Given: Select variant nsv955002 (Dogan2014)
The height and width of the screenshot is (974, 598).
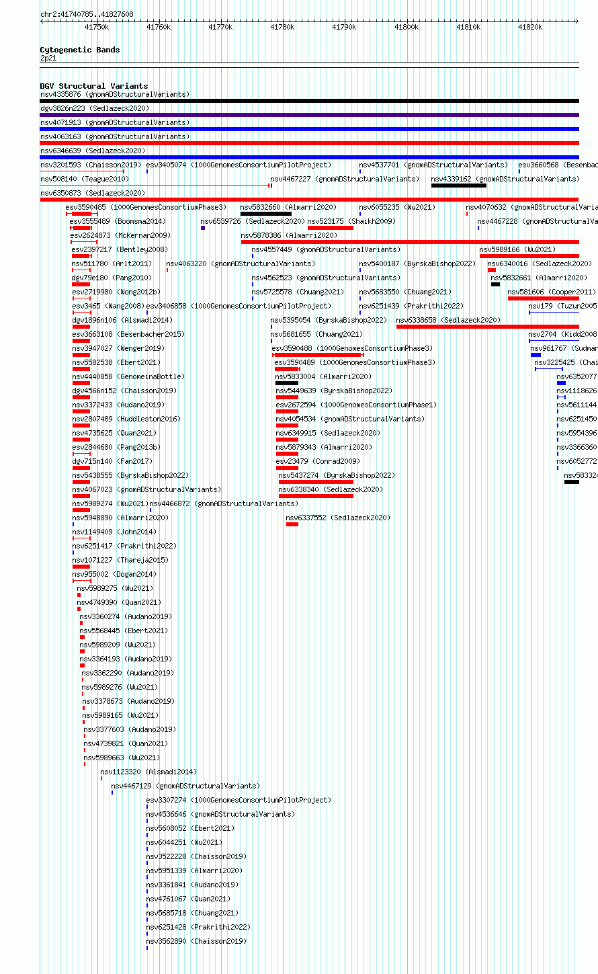Looking at the screenshot, I should [114, 574].
